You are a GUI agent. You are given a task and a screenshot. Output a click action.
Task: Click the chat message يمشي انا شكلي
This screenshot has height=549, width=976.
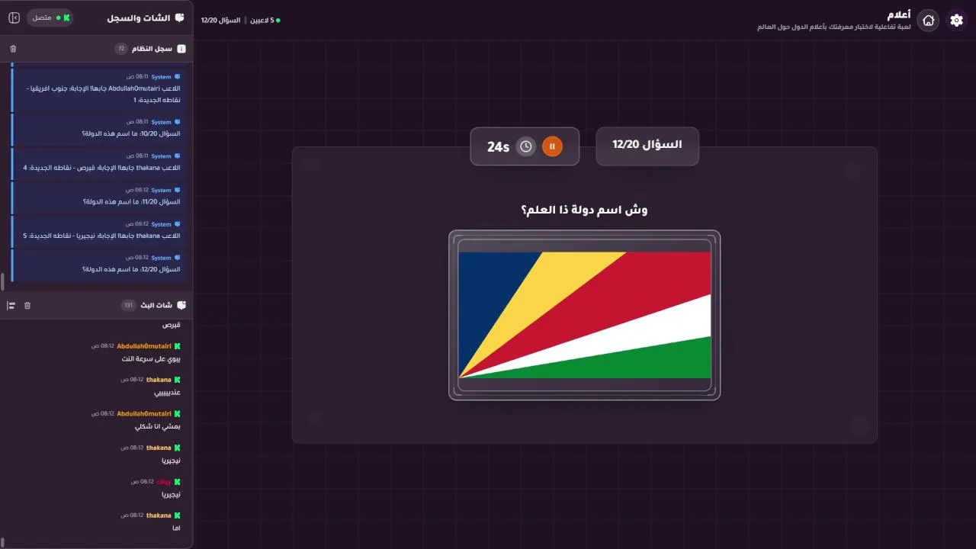click(158, 426)
